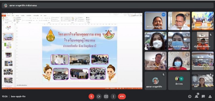Select the third slide thumbnail
Screen dimensions: 215x101
click(8, 45)
